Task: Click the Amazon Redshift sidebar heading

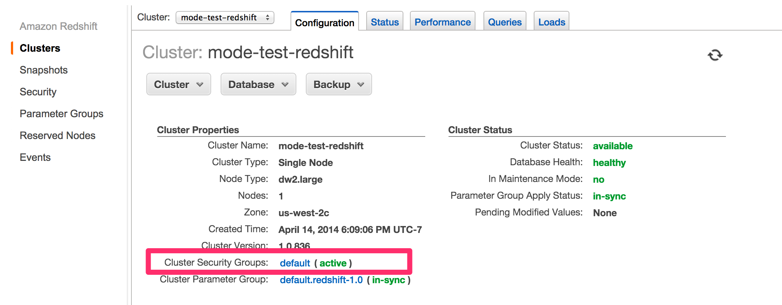Action: point(58,26)
